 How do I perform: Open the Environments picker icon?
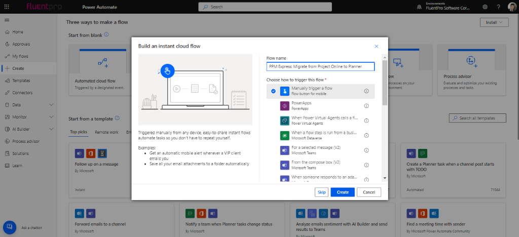[419, 7]
